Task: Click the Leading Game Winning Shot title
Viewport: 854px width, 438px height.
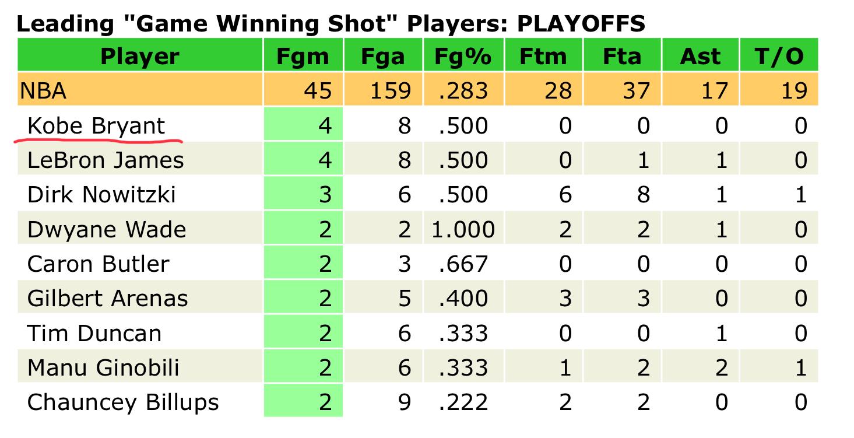Action: click(331, 23)
